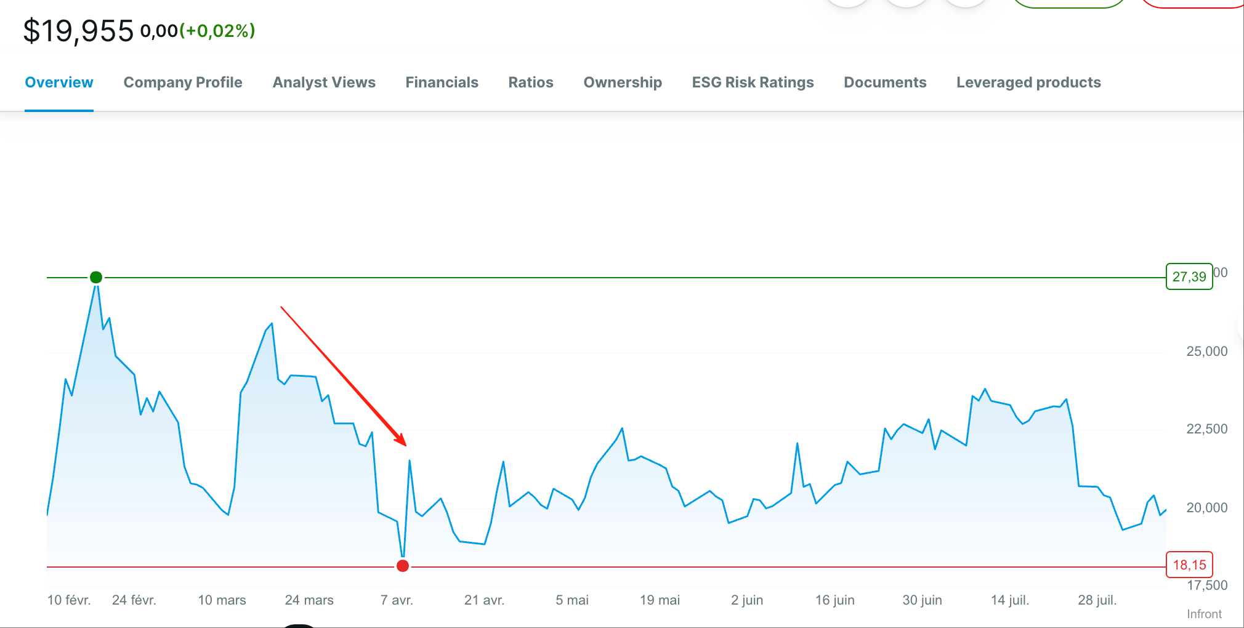Click the 7 avr. date label
1244x628 pixels.
pos(397,600)
